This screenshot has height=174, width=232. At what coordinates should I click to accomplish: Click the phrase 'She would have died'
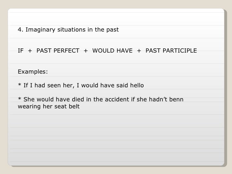[x=54, y=99]
